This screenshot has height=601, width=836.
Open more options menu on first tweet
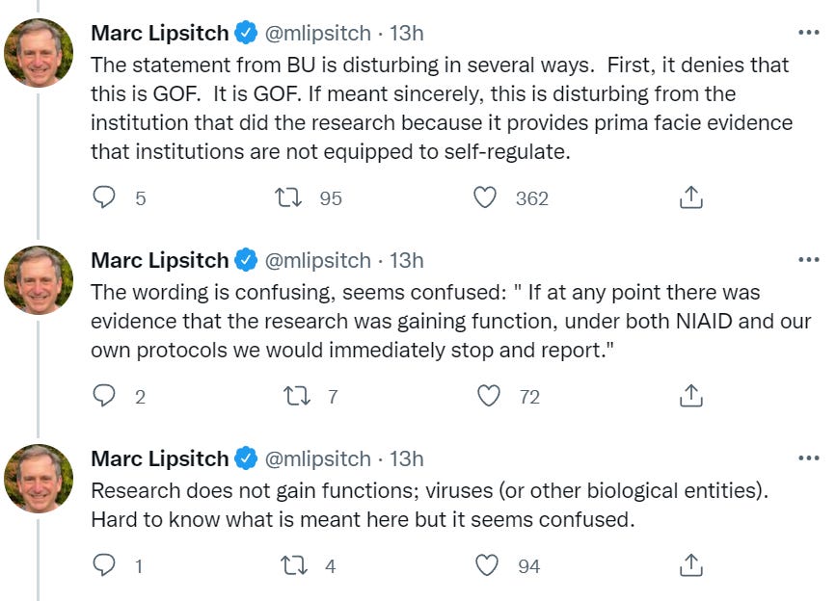(x=808, y=32)
